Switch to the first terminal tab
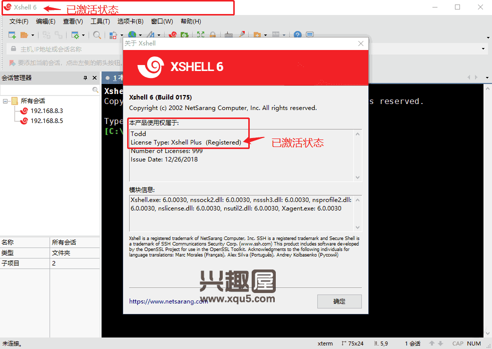The height and width of the screenshot is (349, 492). click(x=114, y=78)
